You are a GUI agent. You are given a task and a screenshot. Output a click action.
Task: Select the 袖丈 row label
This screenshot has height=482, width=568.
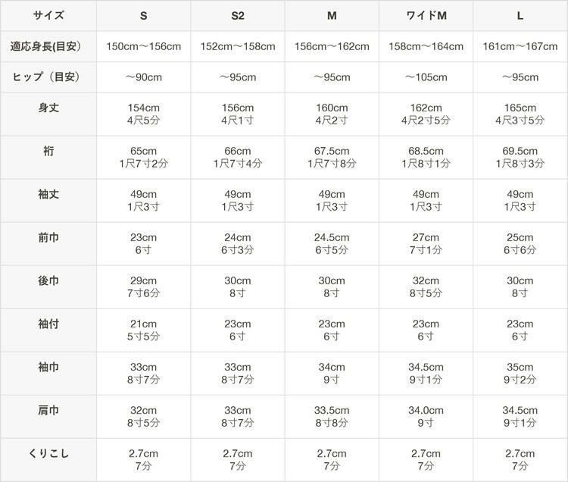48,195
